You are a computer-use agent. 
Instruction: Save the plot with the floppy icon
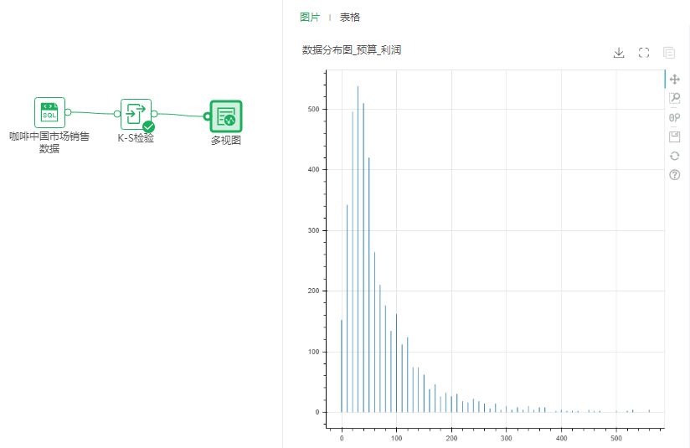click(675, 136)
